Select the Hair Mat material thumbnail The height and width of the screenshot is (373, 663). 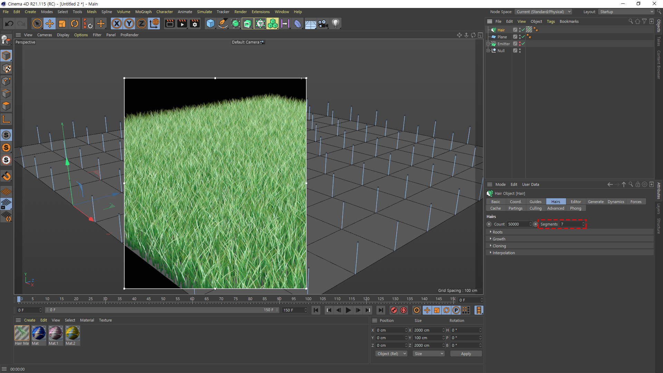tap(22, 333)
